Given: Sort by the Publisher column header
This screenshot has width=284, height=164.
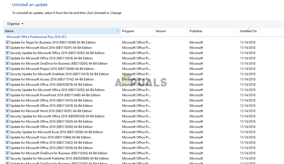Looking at the screenshot, I should pyautogui.click(x=213, y=31).
